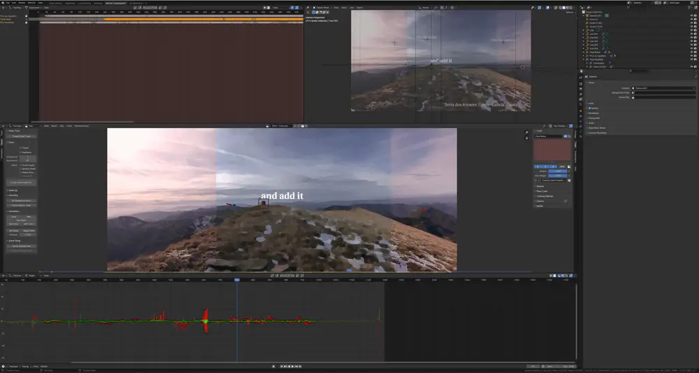Enable the Tripod checkbox in Solve panel
699x373 pixels.
(x=21, y=148)
